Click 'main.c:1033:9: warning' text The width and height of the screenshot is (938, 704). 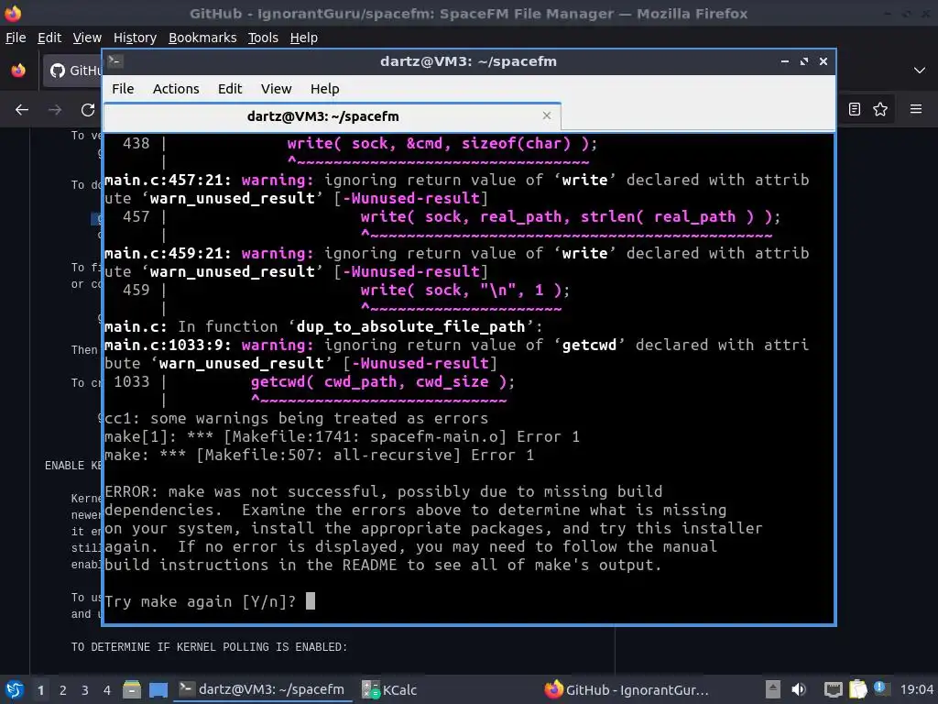(x=209, y=345)
